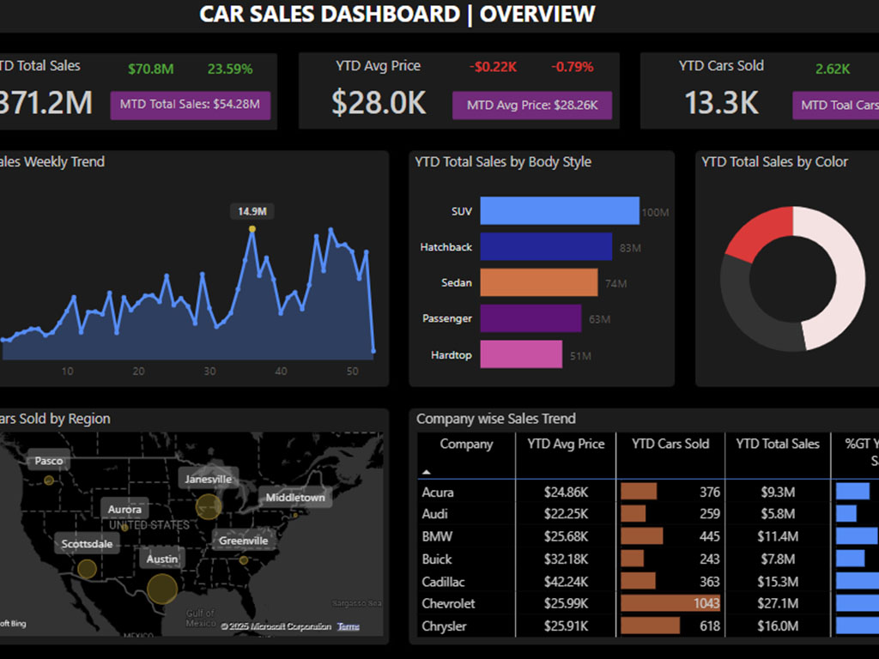The height and width of the screenshot is (659, 879).
Task: Select the Acura row in company table
Action: coord(647,492)
